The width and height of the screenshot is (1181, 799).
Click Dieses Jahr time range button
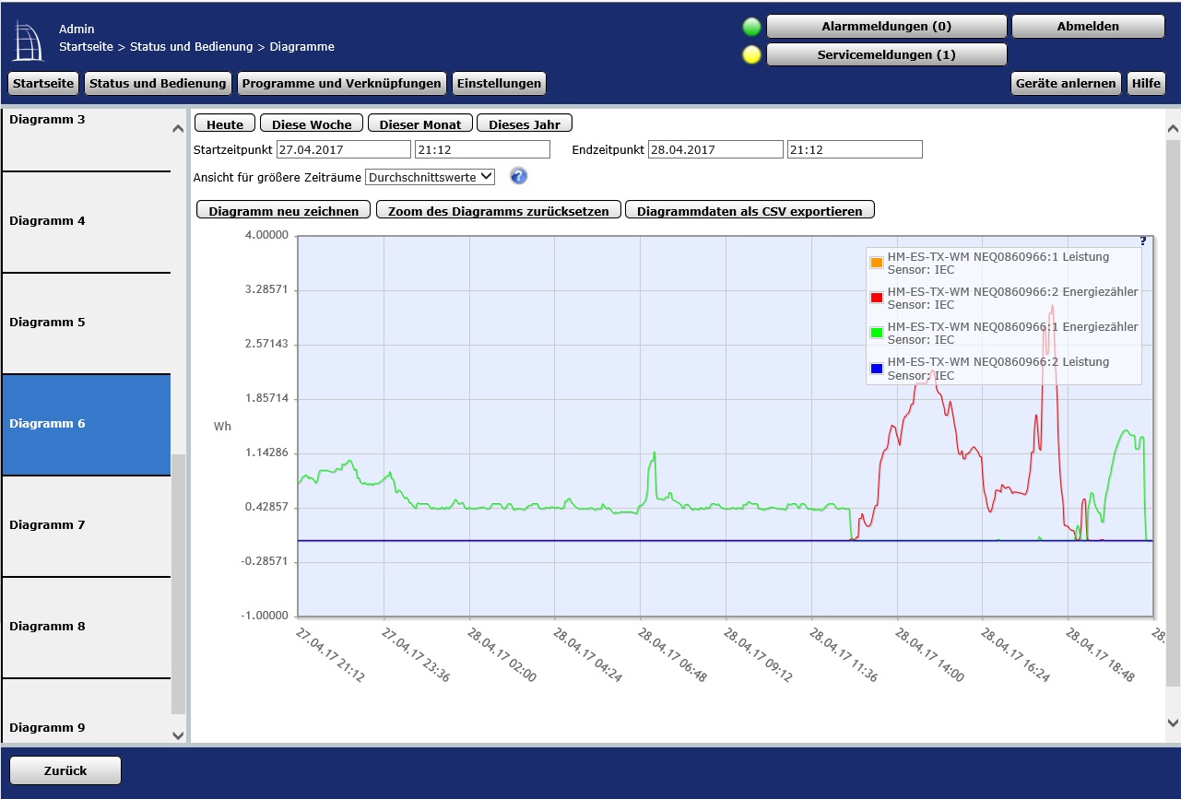click(525, 123)
